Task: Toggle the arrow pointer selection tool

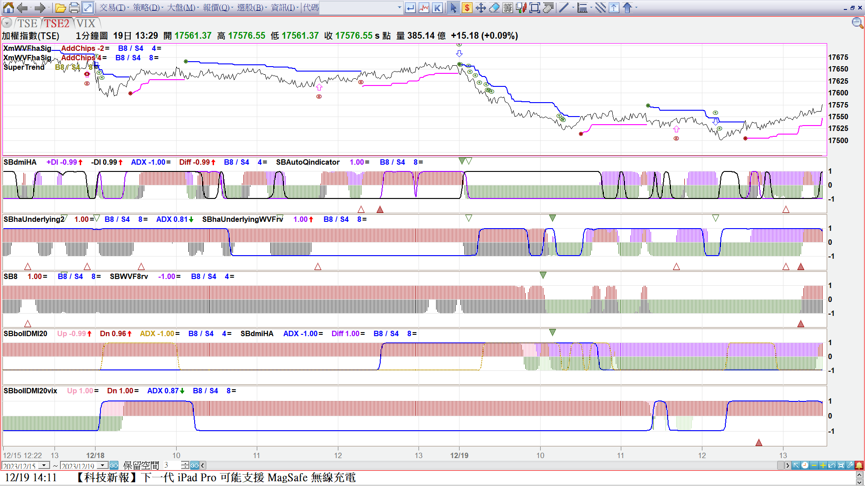Action: 454,8
